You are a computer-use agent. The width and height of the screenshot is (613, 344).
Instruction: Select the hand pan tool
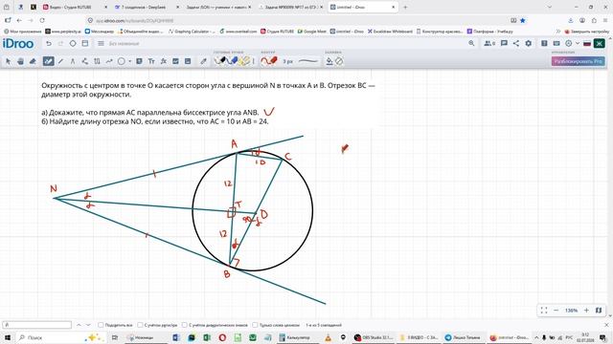click(20, 61)
